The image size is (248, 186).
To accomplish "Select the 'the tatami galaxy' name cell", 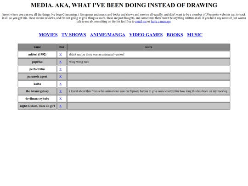I will pyautogui.click(x=37, y=91).
